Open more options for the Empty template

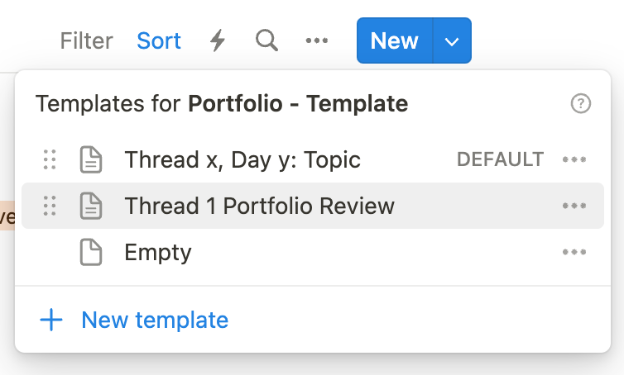point(574,252)
